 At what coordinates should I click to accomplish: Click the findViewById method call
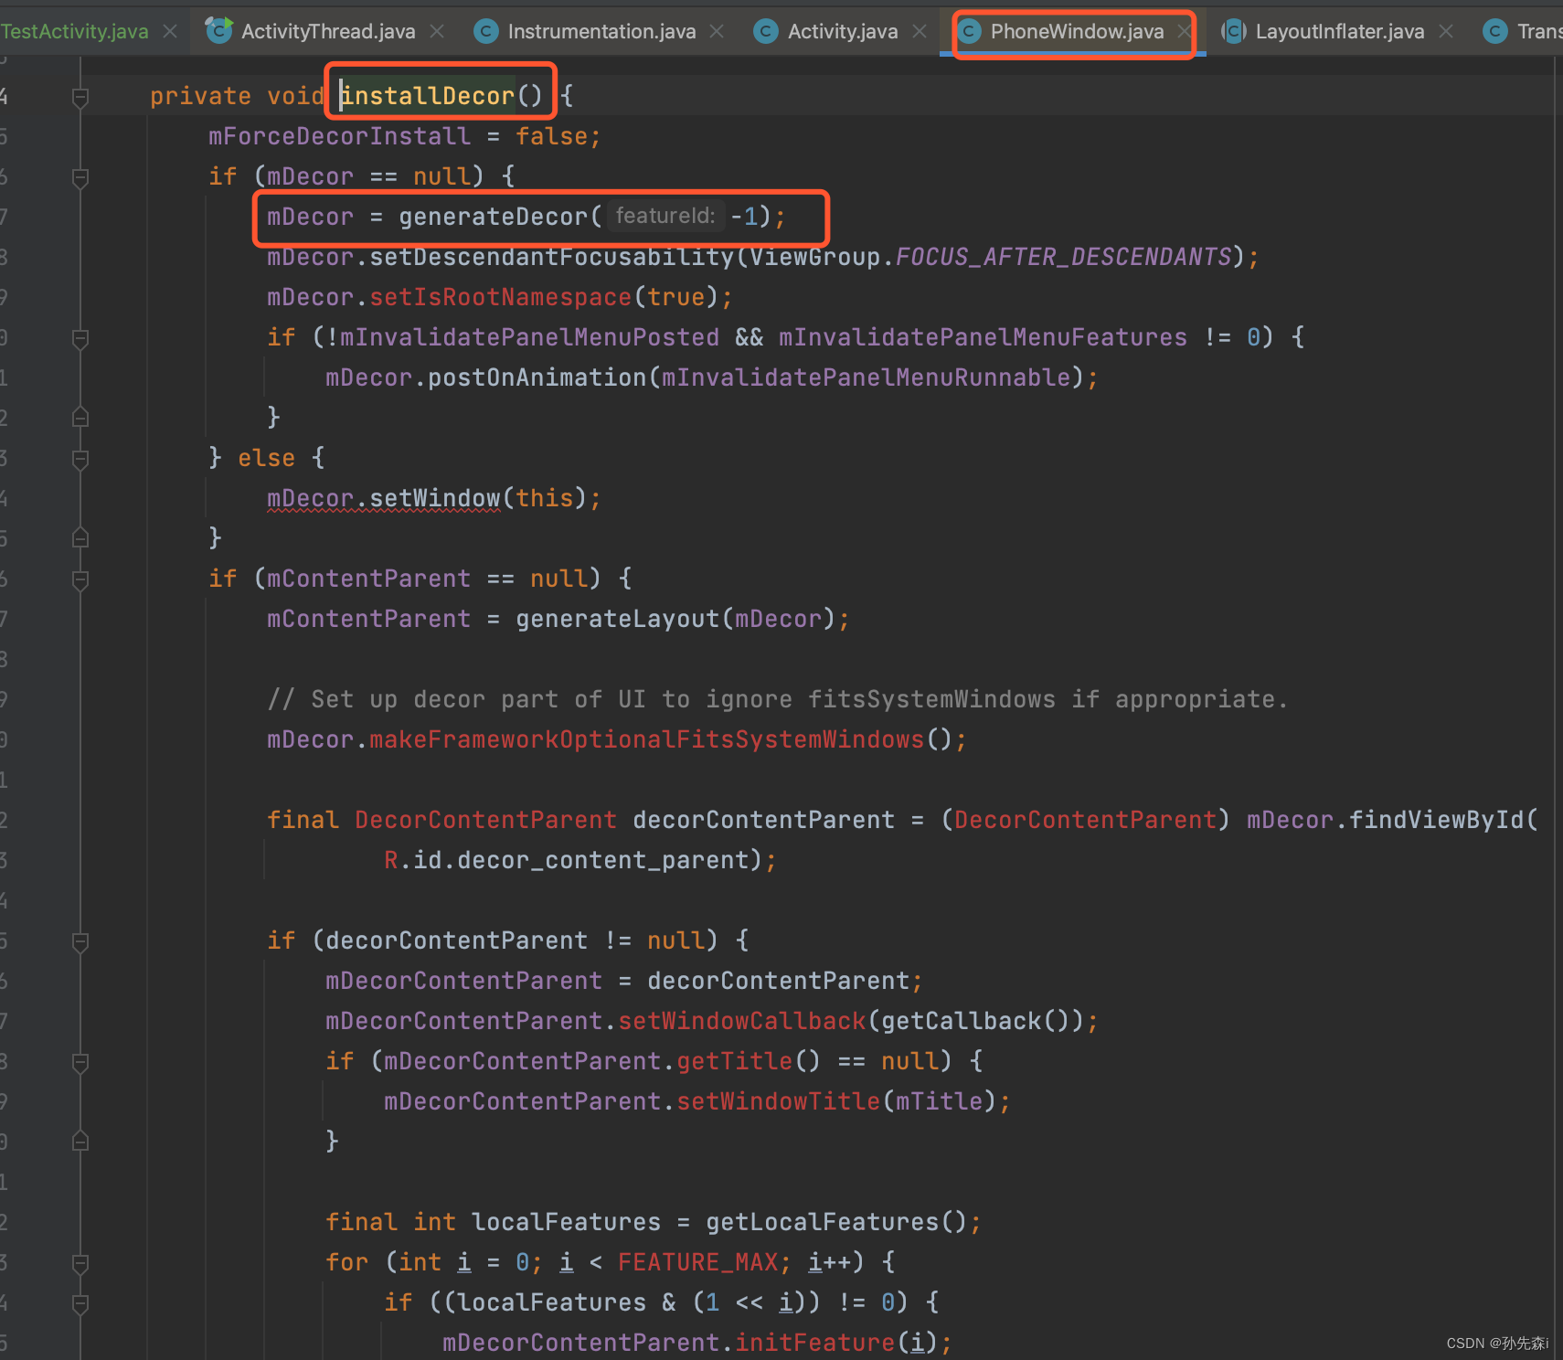point(1437,820)
